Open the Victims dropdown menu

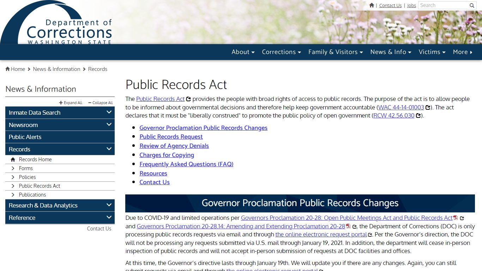432,52
